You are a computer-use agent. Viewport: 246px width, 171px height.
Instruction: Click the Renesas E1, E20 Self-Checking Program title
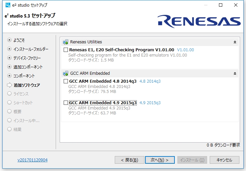122,50
